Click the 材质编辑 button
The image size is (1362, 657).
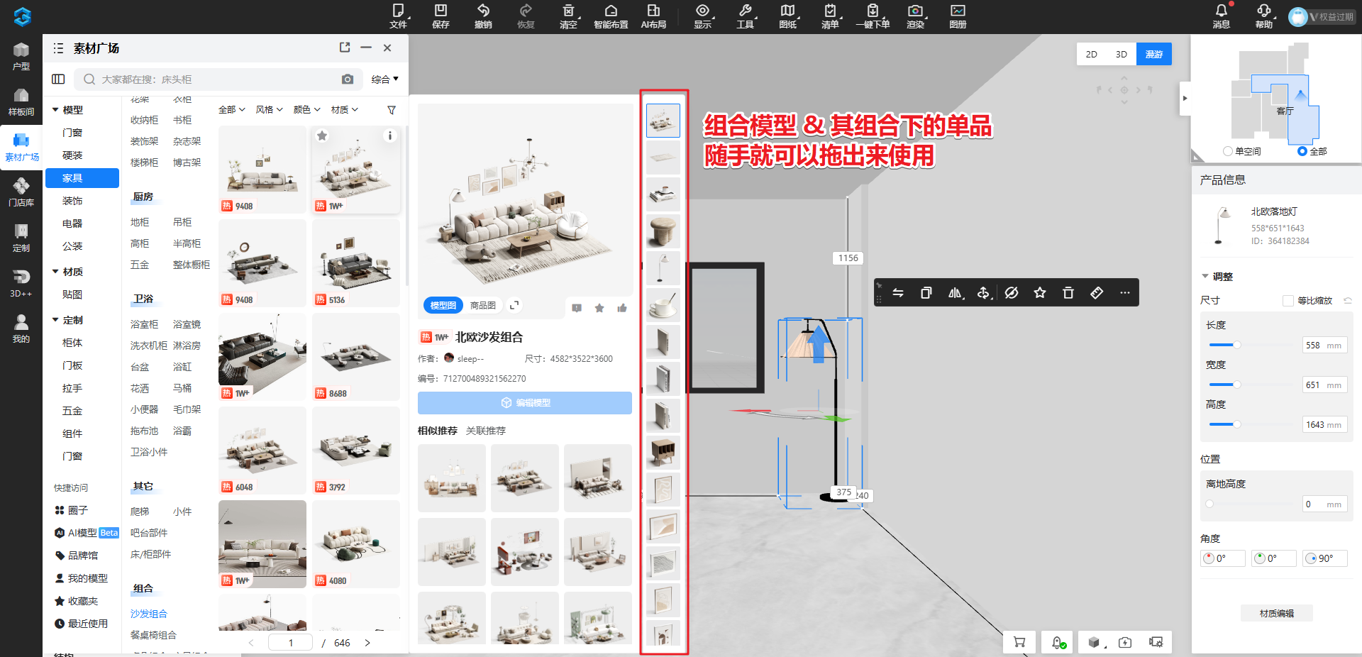(1277, 614)
